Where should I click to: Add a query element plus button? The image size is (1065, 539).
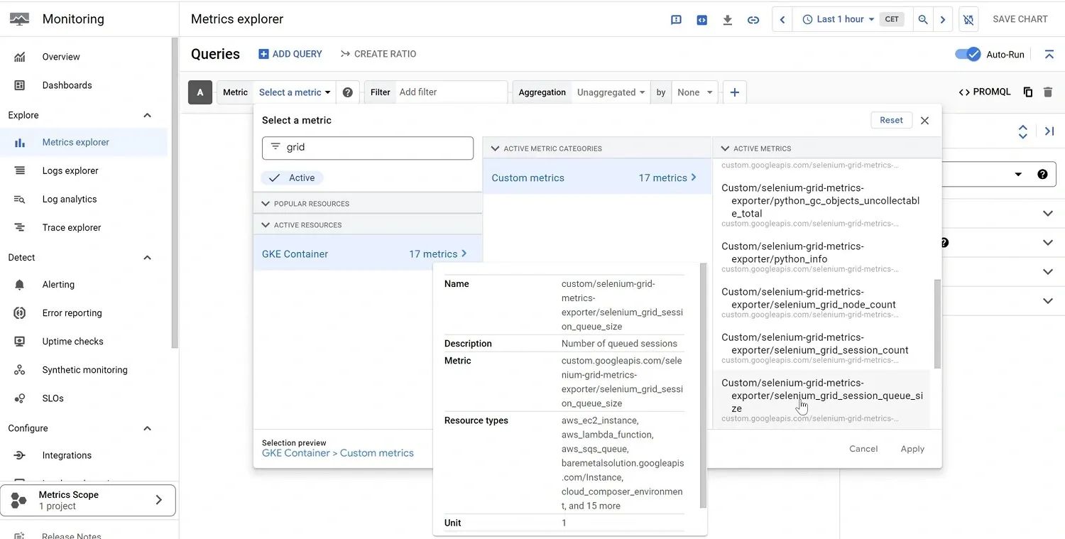pyautogui.click(x=735, y=92)
